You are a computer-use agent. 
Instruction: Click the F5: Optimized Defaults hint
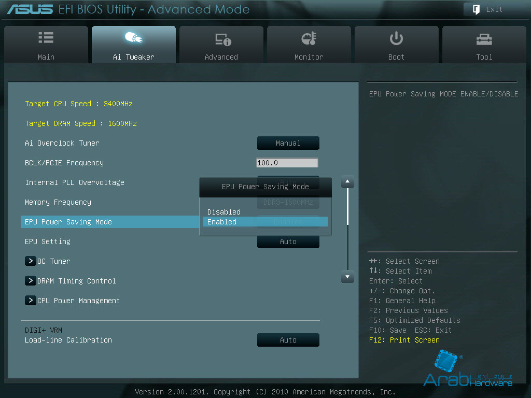414,320
